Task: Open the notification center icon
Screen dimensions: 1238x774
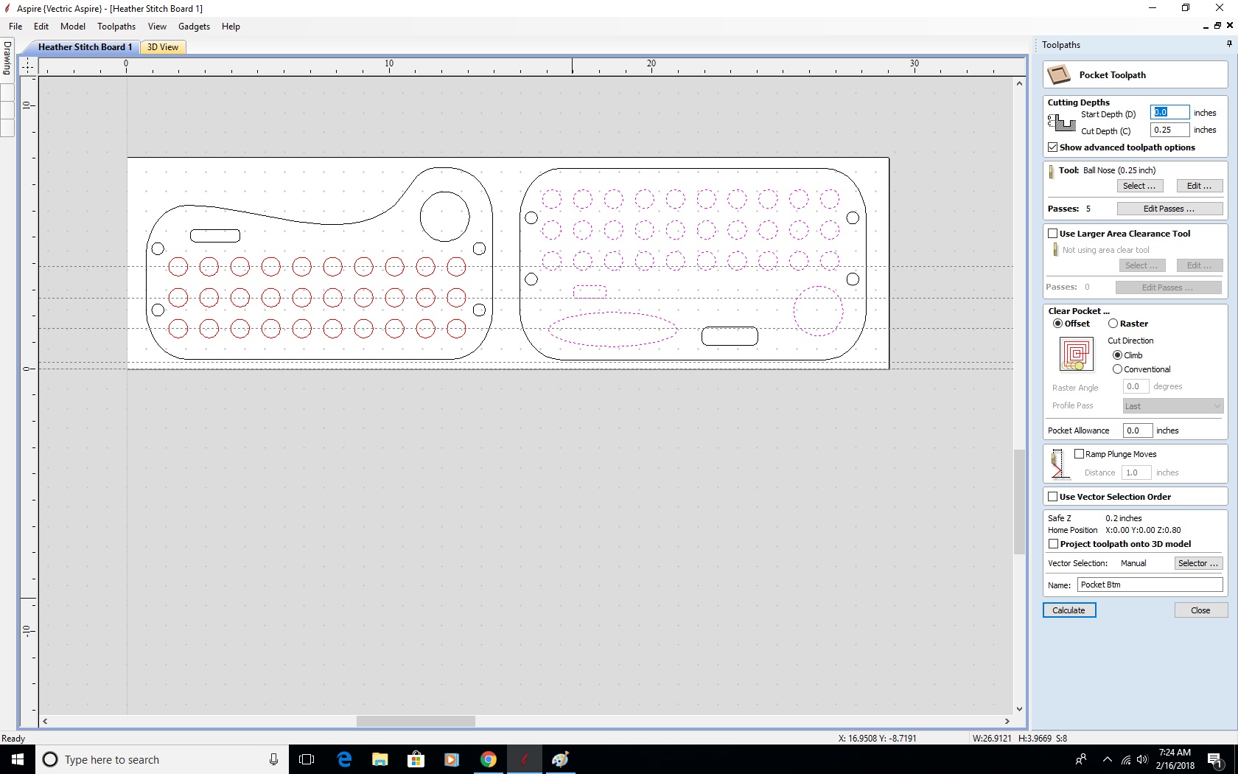Action: click(1214, 759)
